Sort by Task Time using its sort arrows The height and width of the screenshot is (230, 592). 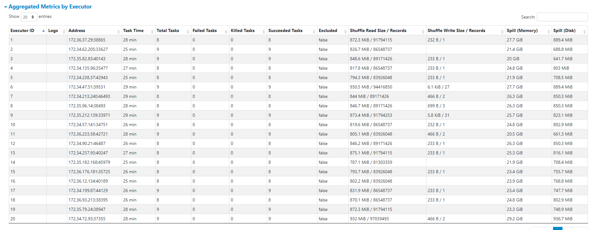[152, 31]
